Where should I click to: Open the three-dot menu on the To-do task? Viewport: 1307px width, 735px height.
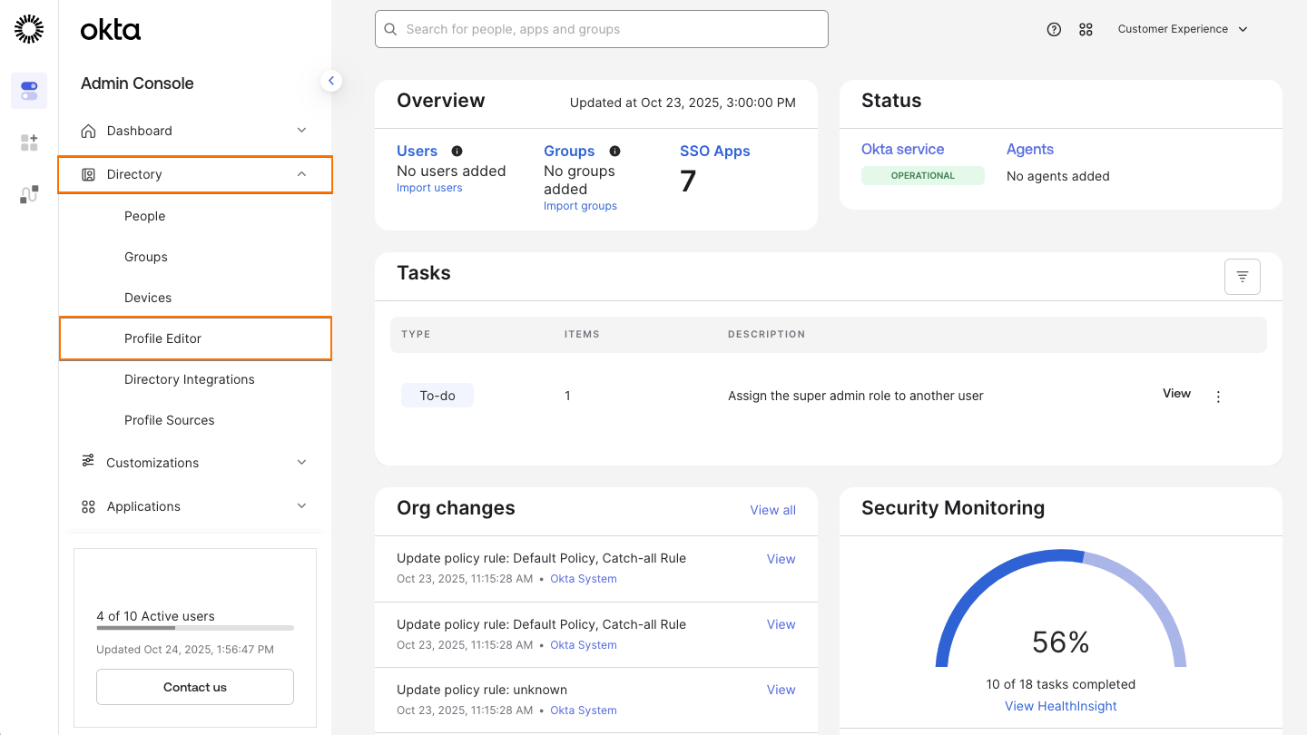point(1218,396)
